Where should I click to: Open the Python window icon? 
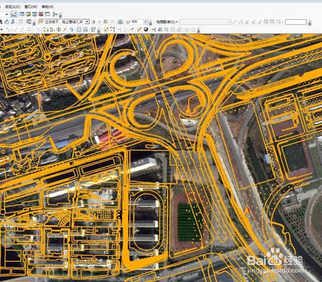47,14
